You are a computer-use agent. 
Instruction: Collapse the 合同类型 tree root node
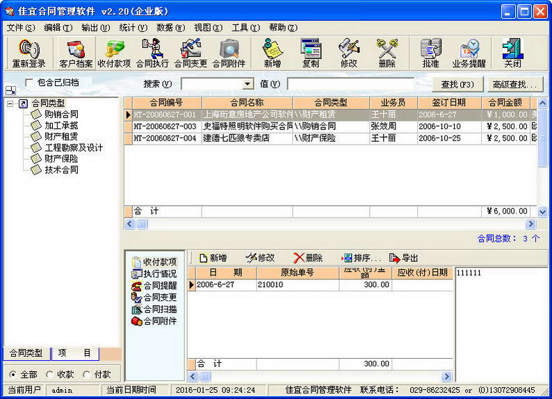point(10,104)
